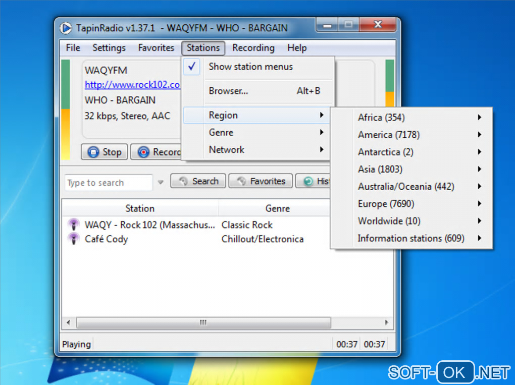The image size is (515, 385).
Task: Select the Region menu entry
Action: (x=256, y=115)
